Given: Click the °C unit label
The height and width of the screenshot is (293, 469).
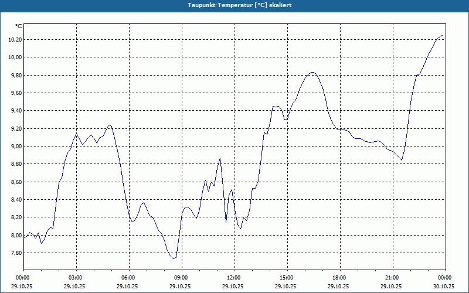Looking at the screenshot, I should click(x=18, y=26).
